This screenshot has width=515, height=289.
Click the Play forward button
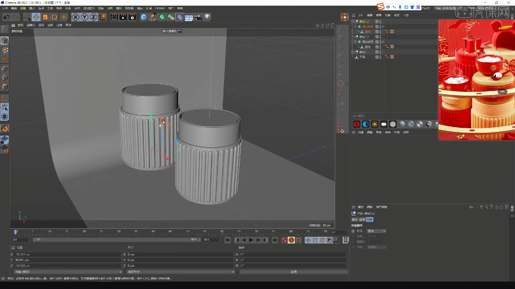tap(251, 240)
